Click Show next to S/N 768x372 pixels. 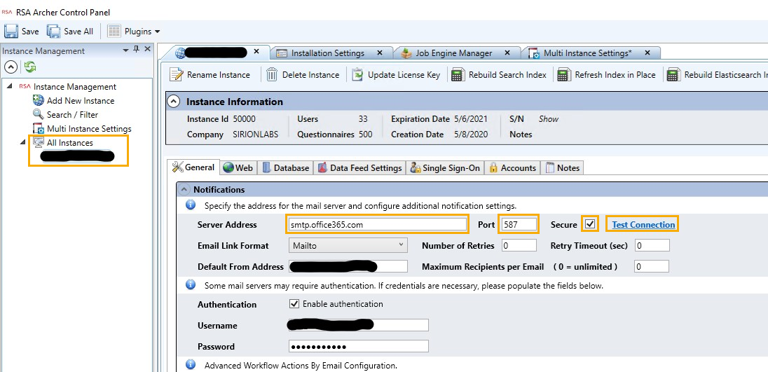pos(548,119)
